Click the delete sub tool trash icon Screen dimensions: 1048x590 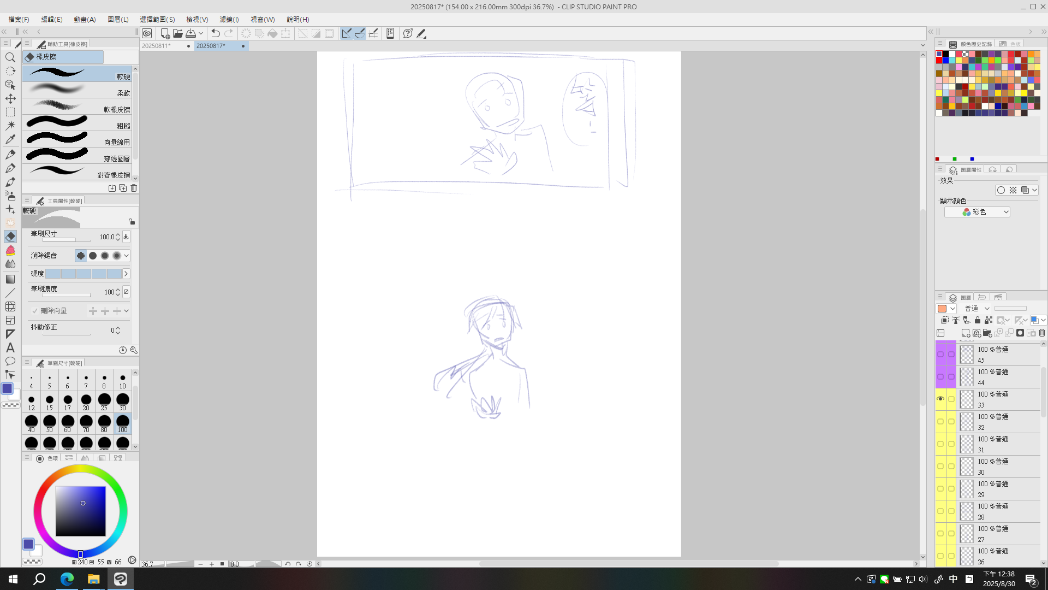134,188
